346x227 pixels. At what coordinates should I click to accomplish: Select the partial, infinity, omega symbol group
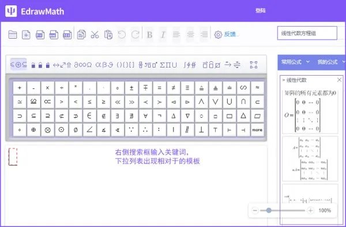[82, 65]
